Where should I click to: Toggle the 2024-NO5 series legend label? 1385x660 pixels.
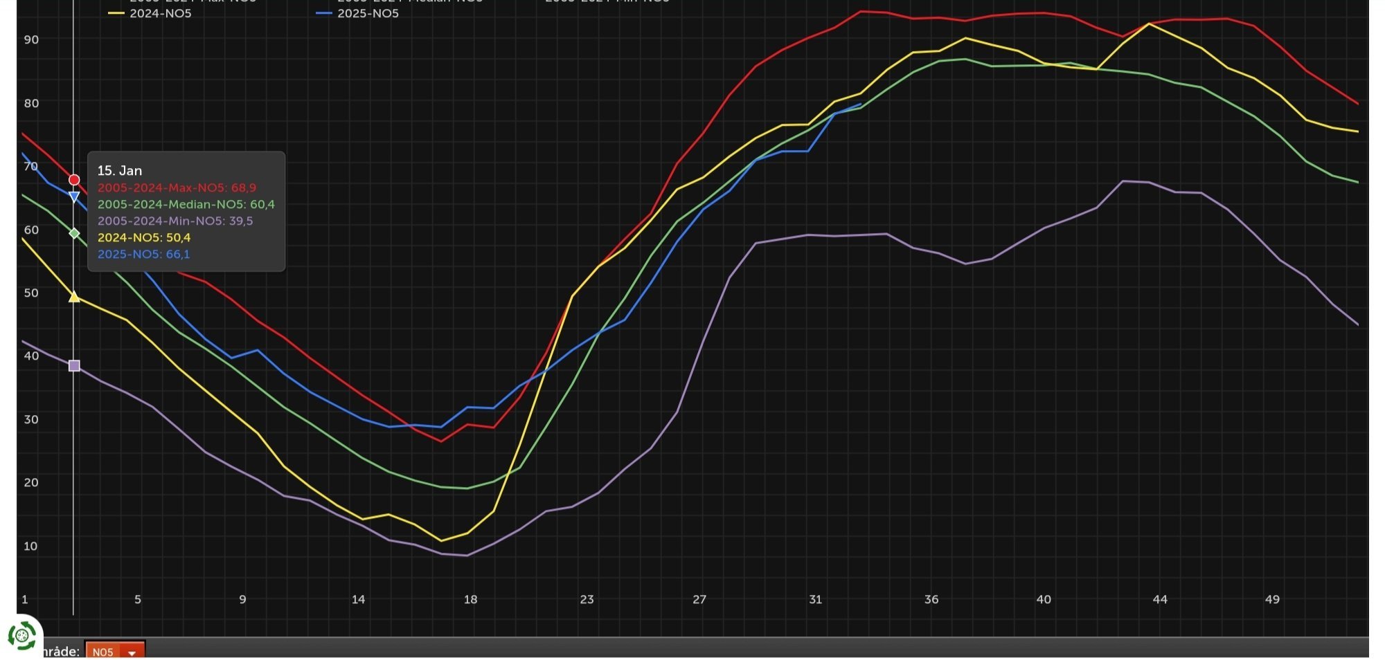pos(161,13)
